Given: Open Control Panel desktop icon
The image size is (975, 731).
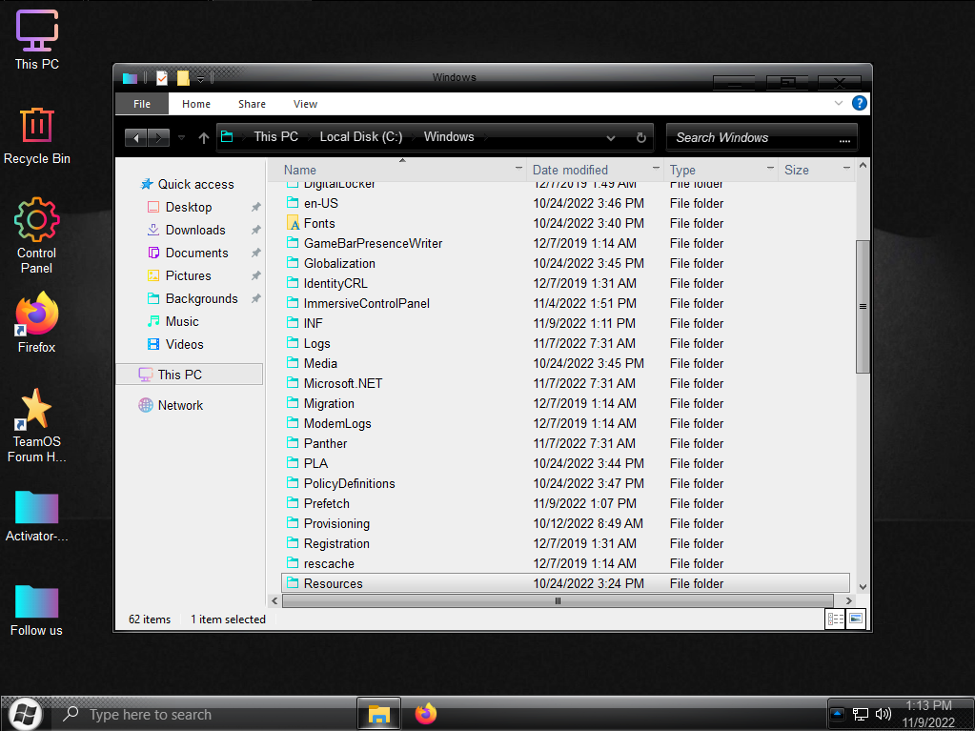Looking at the screenshot, I should pyautogui.click(x=36, y=235).
